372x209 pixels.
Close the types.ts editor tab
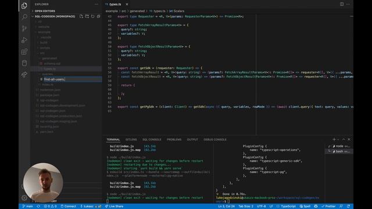(x=127, y=4)
